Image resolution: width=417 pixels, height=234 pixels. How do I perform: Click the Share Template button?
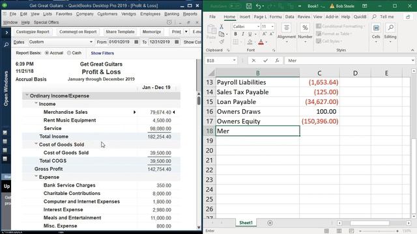click(120, 32)
